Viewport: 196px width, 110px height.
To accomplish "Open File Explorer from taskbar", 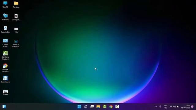I will click(98, 107).
